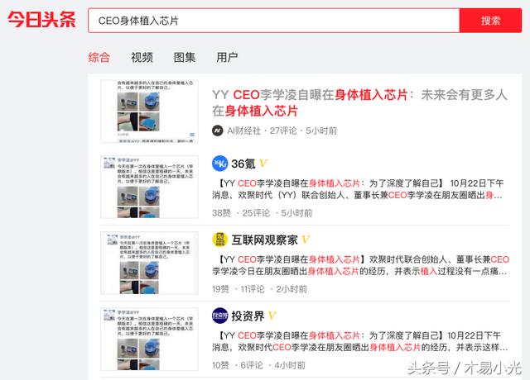
Task: Click the red 搜索 button
Action: [490, 21]
